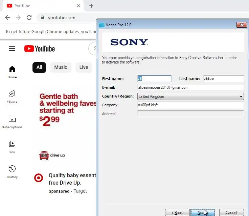Select the Music filter chip
The image size is (249, 216).
click(x=61, y=67)
